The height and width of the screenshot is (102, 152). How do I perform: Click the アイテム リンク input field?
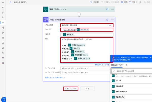point(86,68)
